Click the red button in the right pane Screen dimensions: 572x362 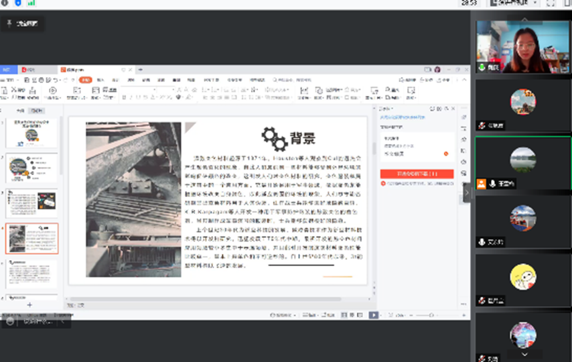pos(417,174)
